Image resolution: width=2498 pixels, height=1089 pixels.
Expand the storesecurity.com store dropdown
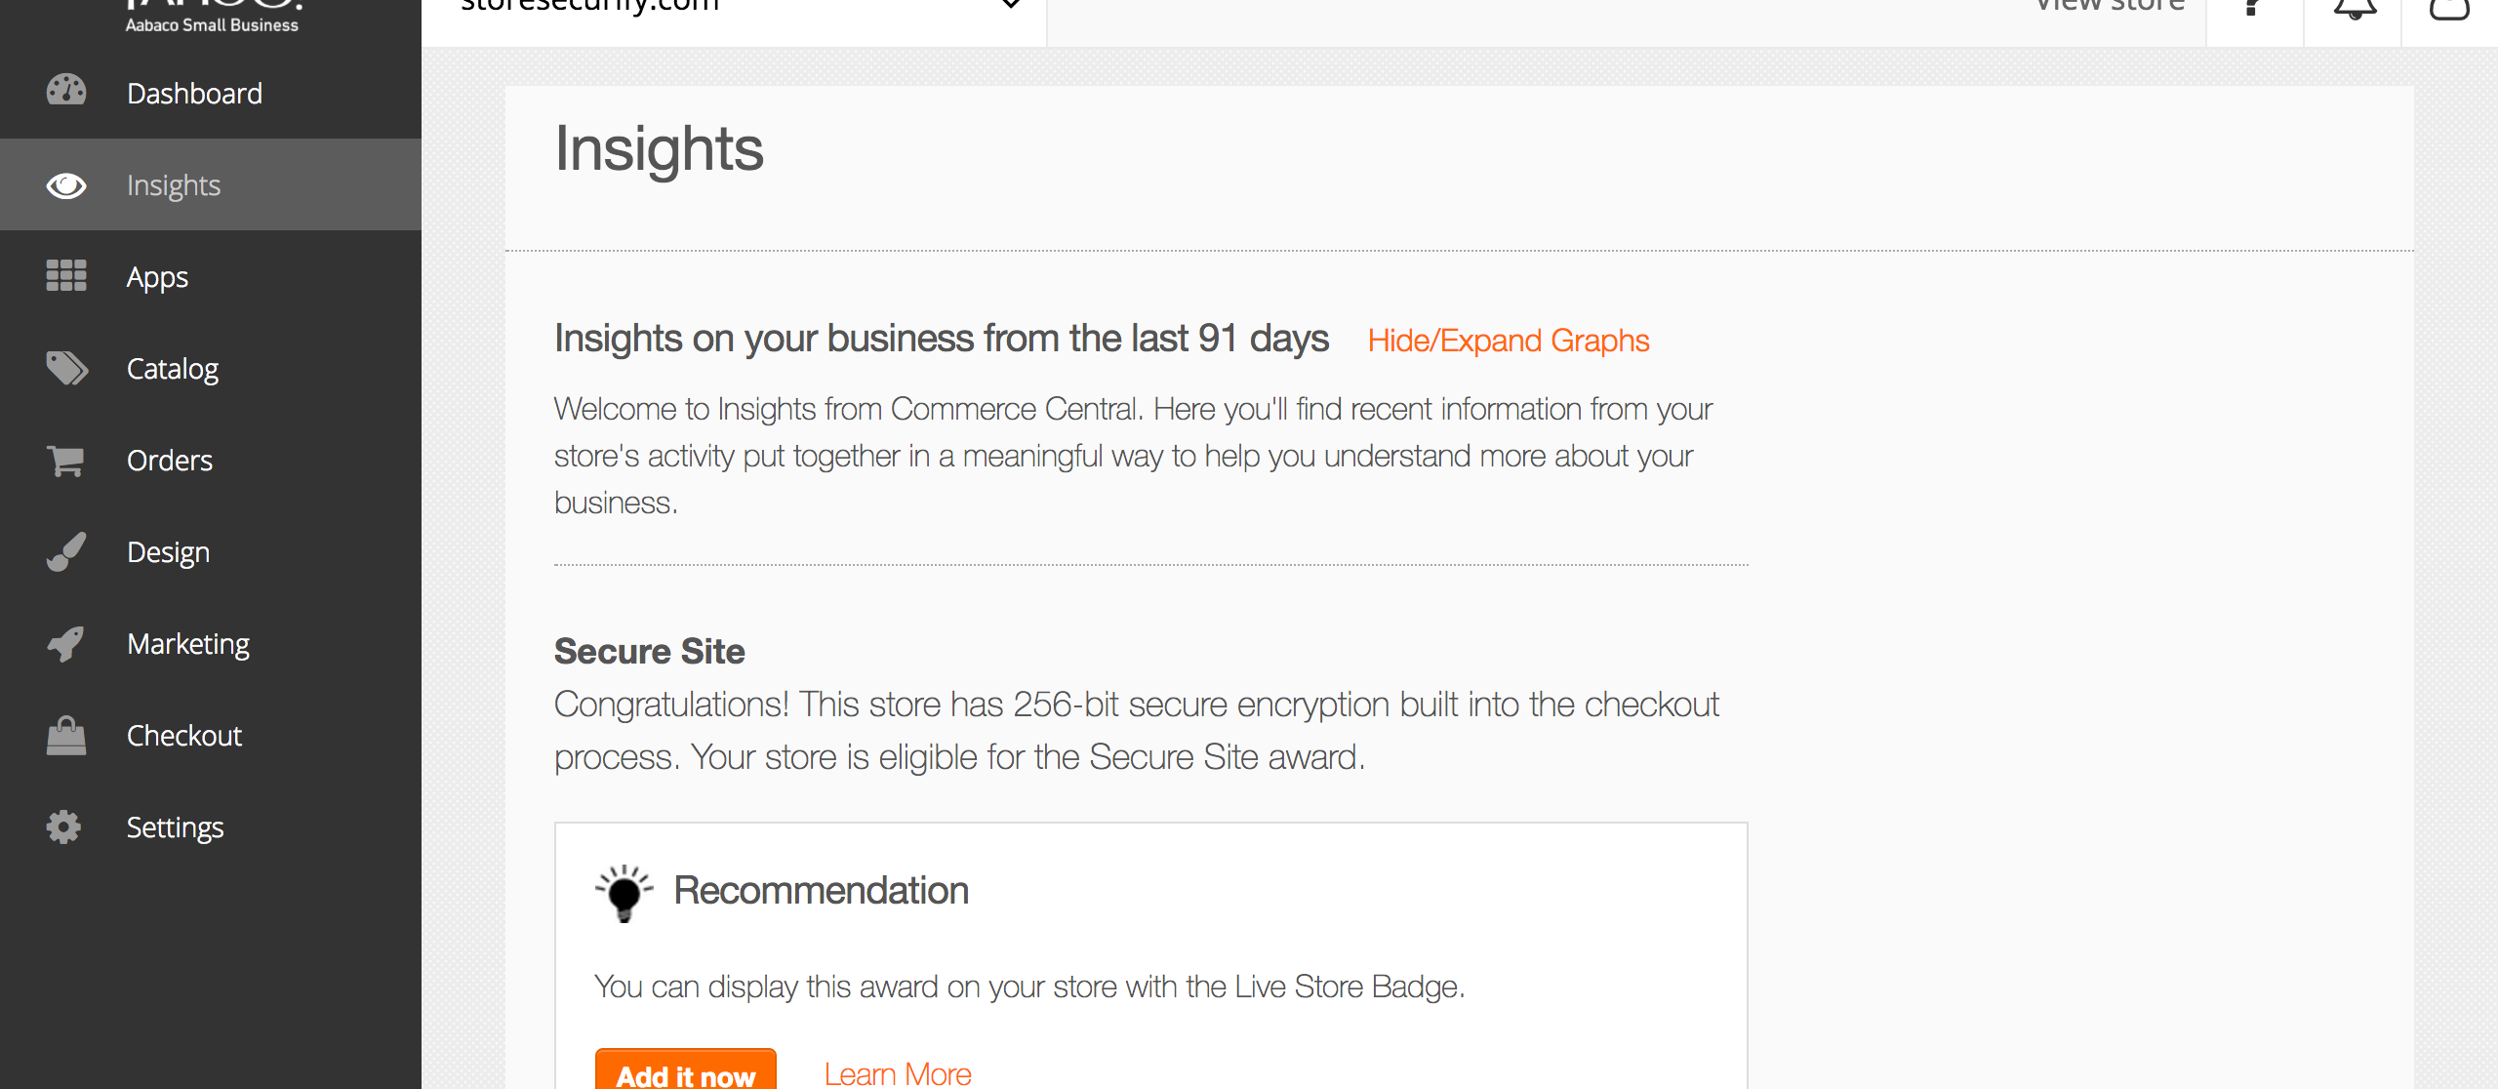click(1011, 6)
